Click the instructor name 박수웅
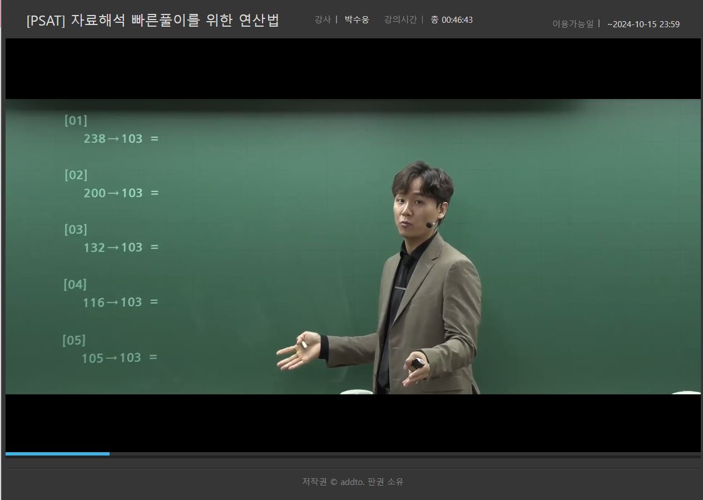Image resolution: width=703 pixels, height=500 pixels. pos(357,20)
